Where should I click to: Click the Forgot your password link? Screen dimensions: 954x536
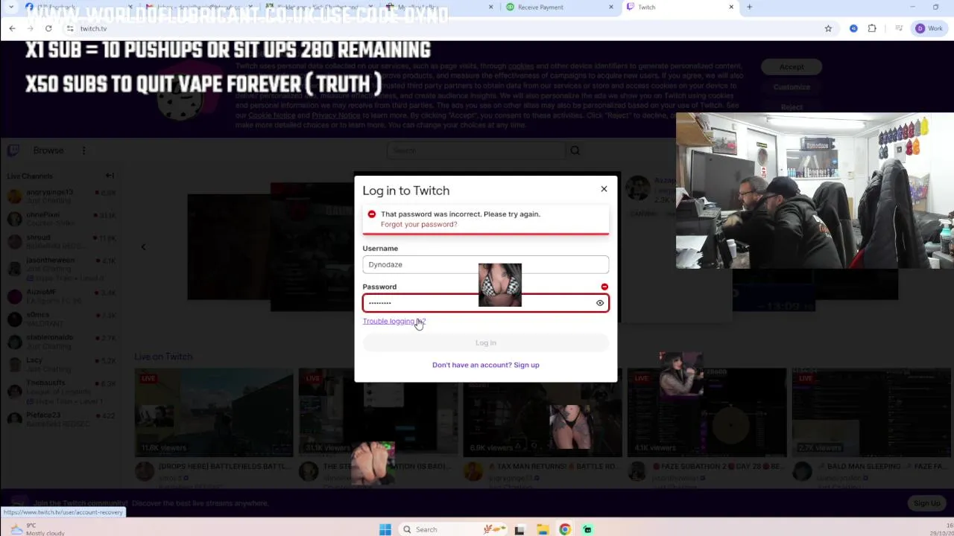[419, 224]
